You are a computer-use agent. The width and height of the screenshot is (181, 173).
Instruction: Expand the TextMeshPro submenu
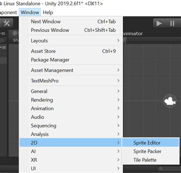coord(71,81)
